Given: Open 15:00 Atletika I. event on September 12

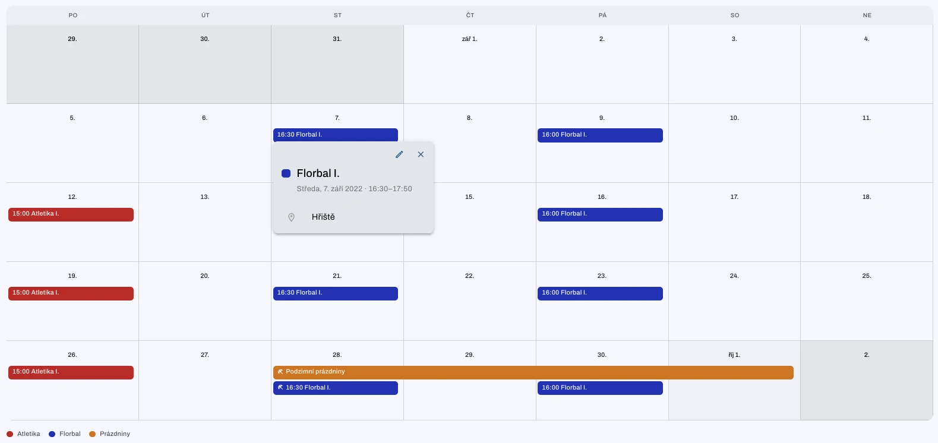Looking at the screenshot, I should 71,214.
